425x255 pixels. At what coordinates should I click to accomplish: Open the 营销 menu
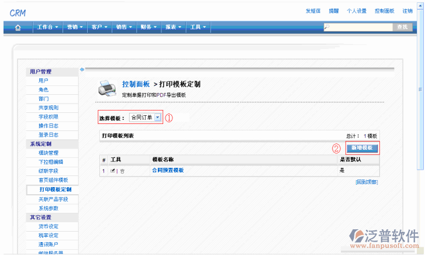[x=75, y=27]
